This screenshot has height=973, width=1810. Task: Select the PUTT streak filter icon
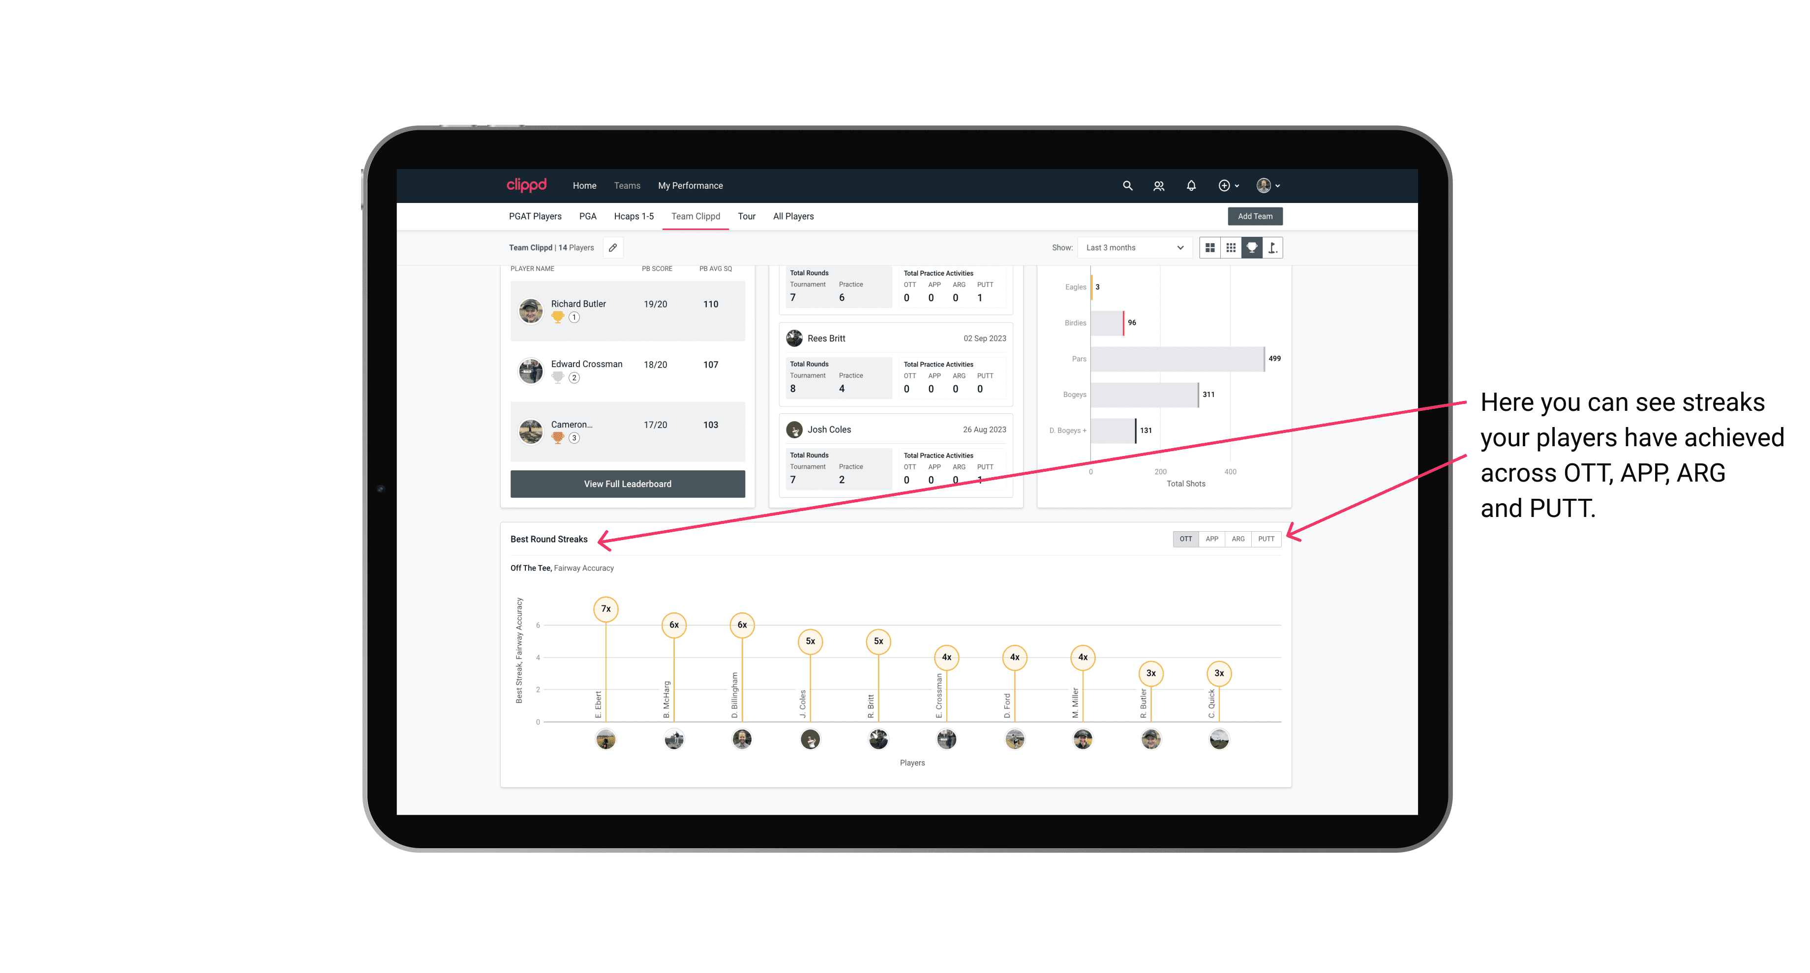click(1266, 538)
